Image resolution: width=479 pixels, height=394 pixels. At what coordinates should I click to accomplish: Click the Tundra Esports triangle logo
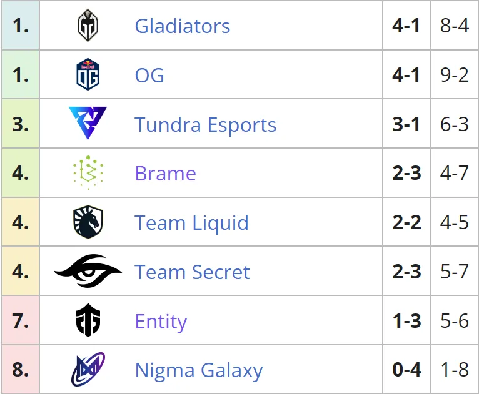[88, 123]
